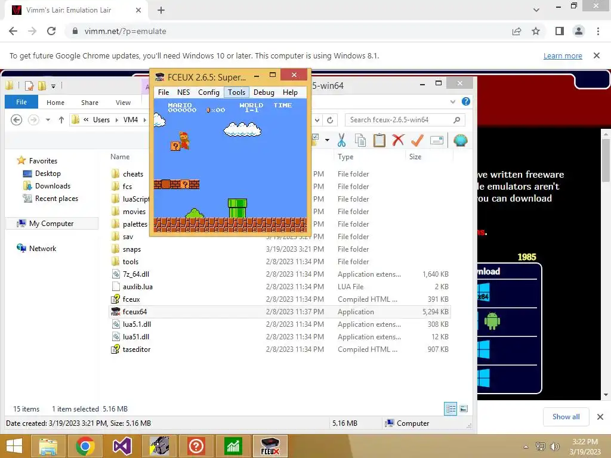
Task: Open Explorer Help blue question mark
Action: (x=465, y=101)
